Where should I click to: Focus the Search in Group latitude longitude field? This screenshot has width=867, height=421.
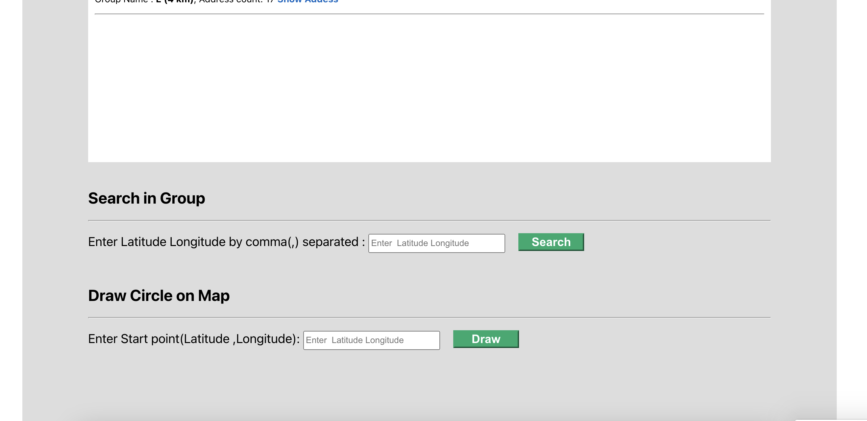coord(436,243)
